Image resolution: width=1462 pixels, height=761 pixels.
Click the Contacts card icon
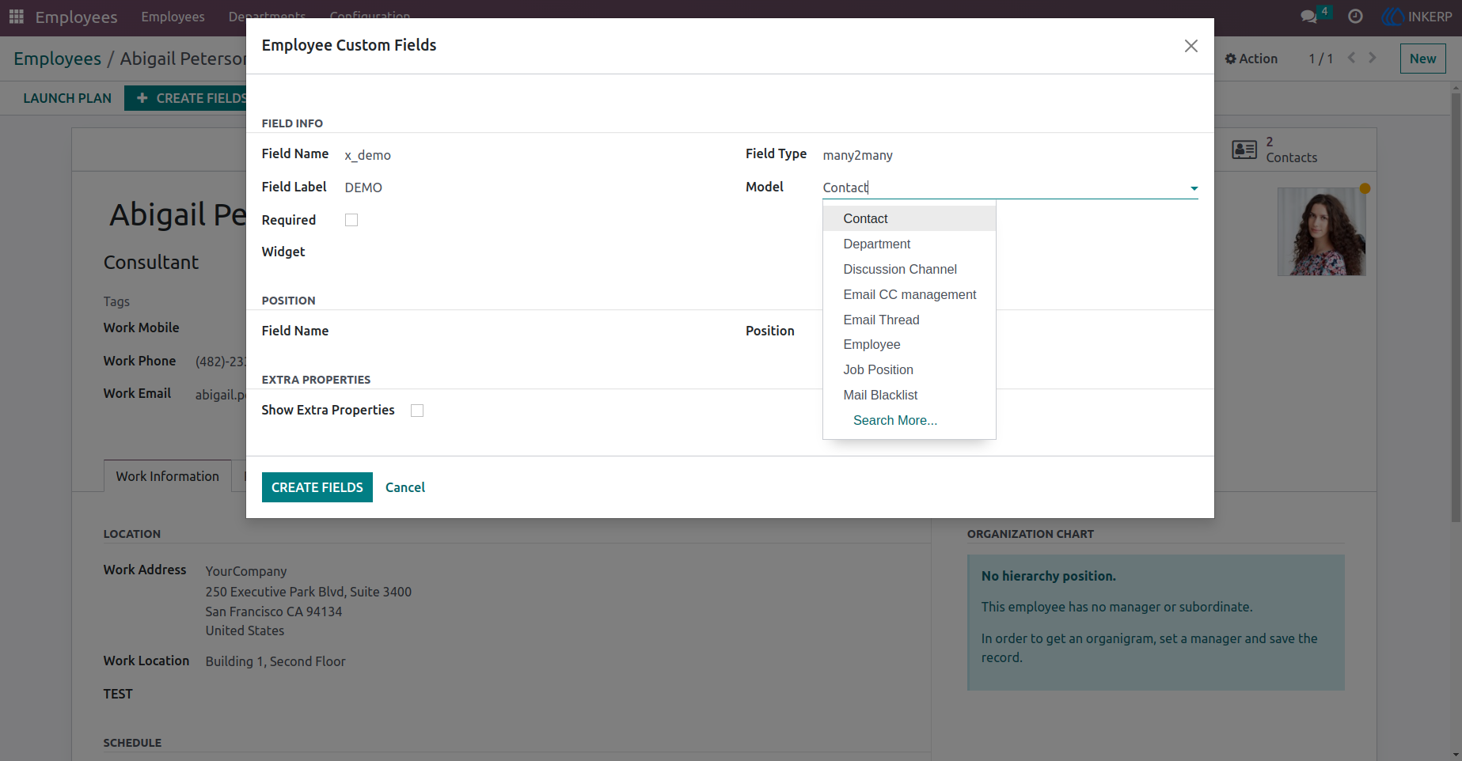(x=1244, y=150)
